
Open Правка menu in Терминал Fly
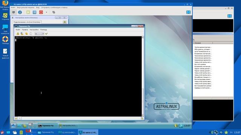[x=25, y=30]
